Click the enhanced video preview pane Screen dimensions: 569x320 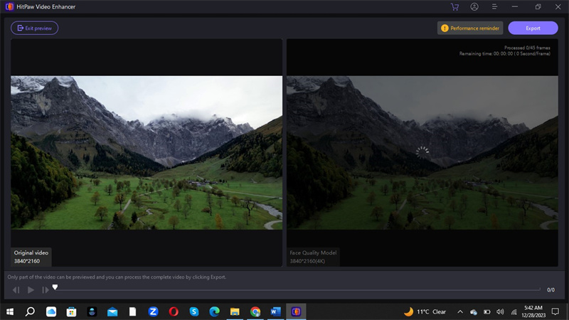click(422, 152)
